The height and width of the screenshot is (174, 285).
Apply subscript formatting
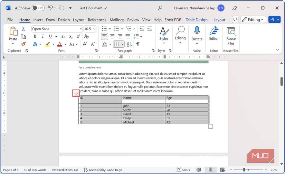pyautogui.click(x=71, y=37)
